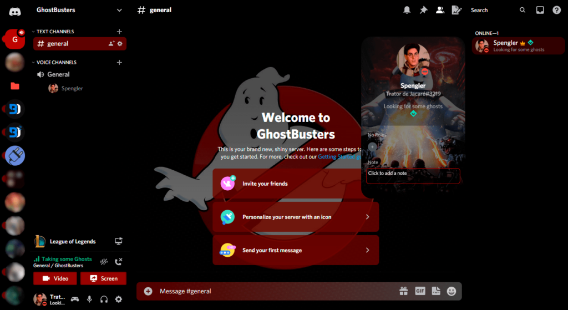Viewport: 568px width, 310px height.
Task: Select the GhostBusters server icon labeled G
Action: [15, 39]
